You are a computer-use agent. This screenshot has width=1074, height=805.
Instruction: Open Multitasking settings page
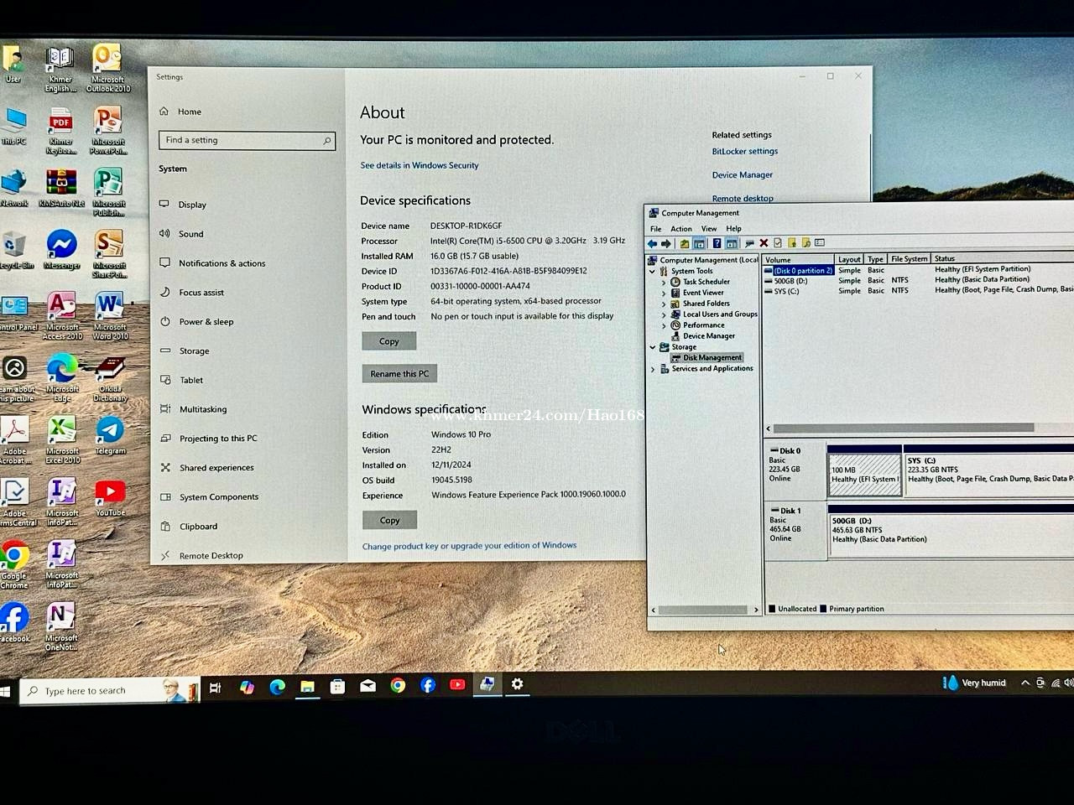[x=203, y=410]
